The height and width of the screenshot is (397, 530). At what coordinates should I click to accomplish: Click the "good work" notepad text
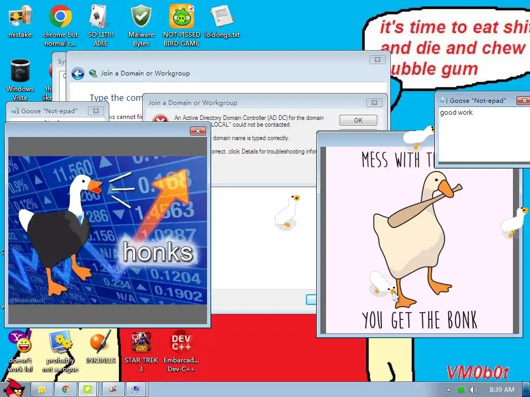(456, 112)
